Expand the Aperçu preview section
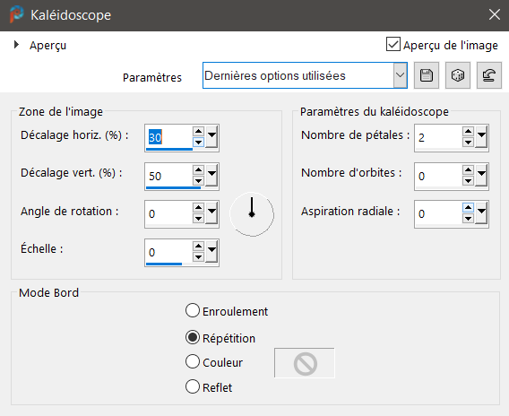The width and height of the screenshot is (509, 416). tap(16, 45)
